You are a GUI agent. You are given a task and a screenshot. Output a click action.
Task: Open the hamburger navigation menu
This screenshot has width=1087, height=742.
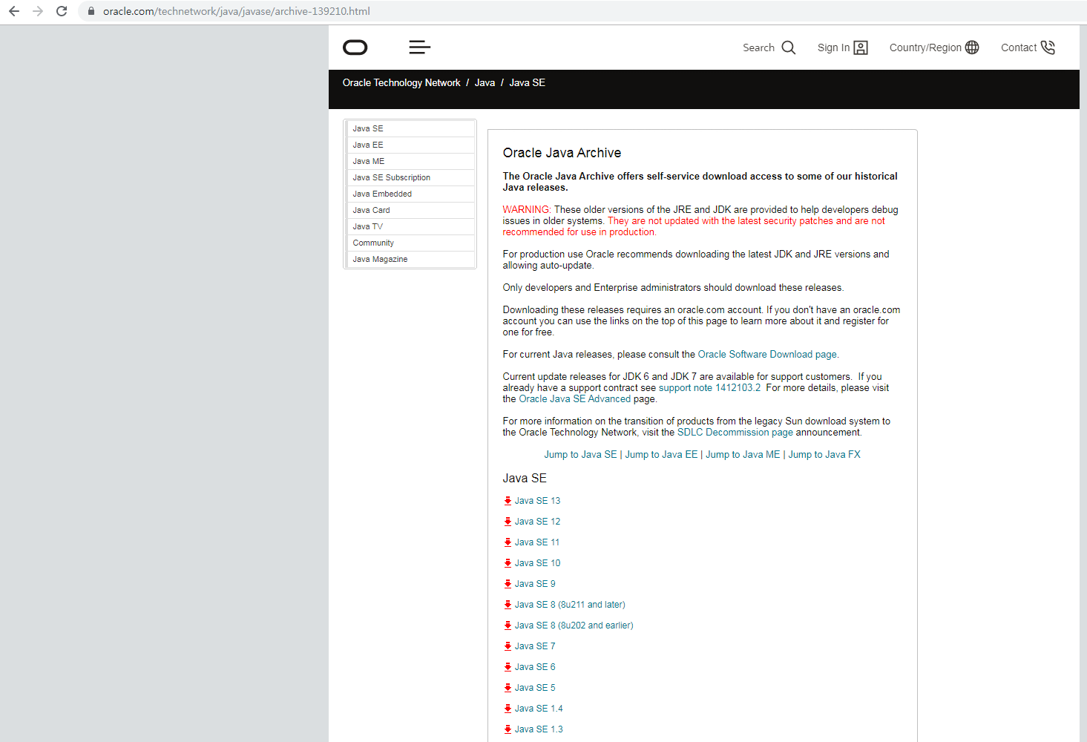pyautogui.click(x=420, y=47)
